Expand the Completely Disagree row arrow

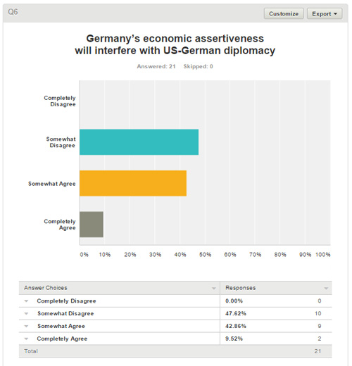point(26,301)
